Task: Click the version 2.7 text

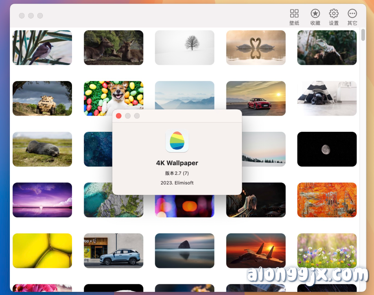Action: click(x=177, y=173)
